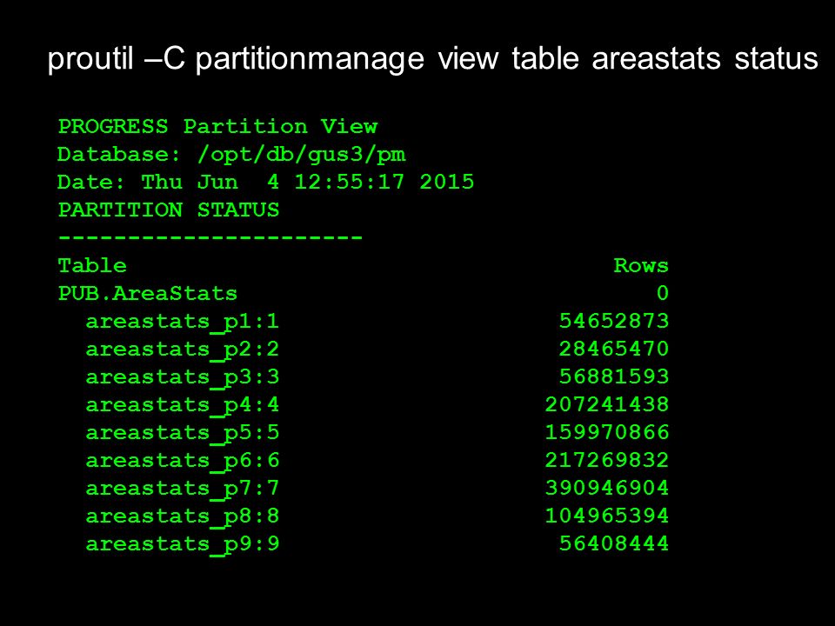
Task: Click the row count 54652873
Action: click(x=613, y=321)
